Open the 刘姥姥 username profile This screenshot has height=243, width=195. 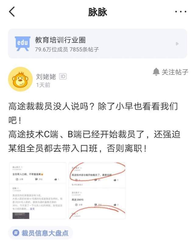click(x=46, y=77)
